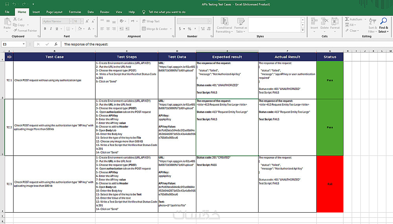The height and width of the screenshot is (224, 393).
Task: Open the Borders dropdown arrow
Action: pyautogui.click(x=72, y=29)
